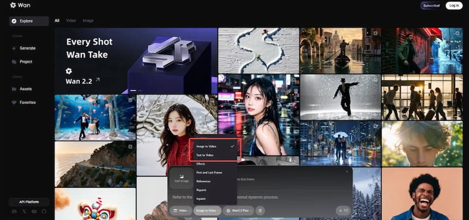
Task: Open the Discord icon in sidebar footer
Action: [14, 212]
